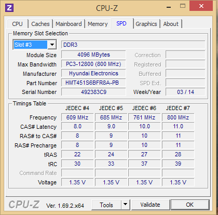Click the JEDEC #4 Command Rate field
Screen dimensions: 218x215
(x=77, y=173)
